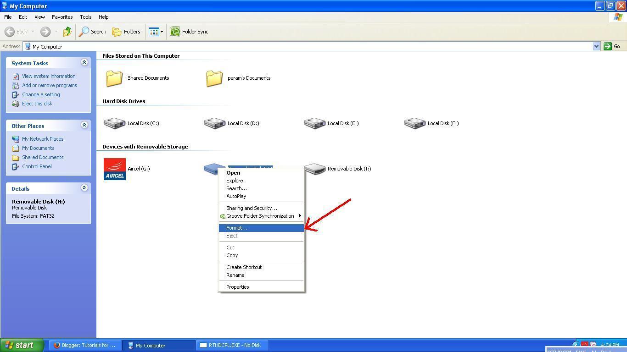Choose Sharing and Security... in context menu
The image size is (627, 352).
pos(261,208)
